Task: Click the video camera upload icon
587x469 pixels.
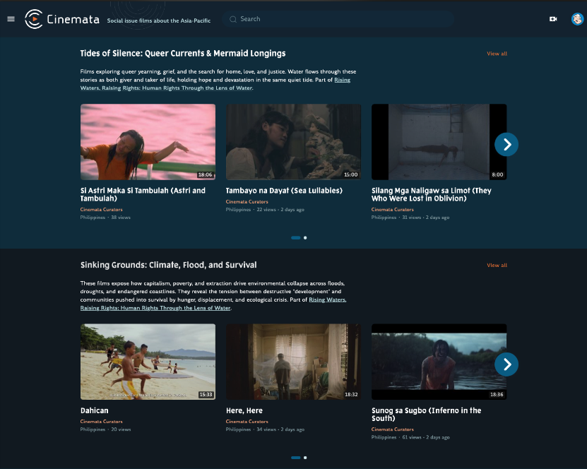Action: pos(553,18)
